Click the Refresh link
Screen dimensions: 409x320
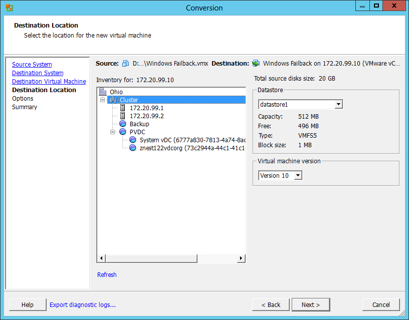click(x=107, y=274)
